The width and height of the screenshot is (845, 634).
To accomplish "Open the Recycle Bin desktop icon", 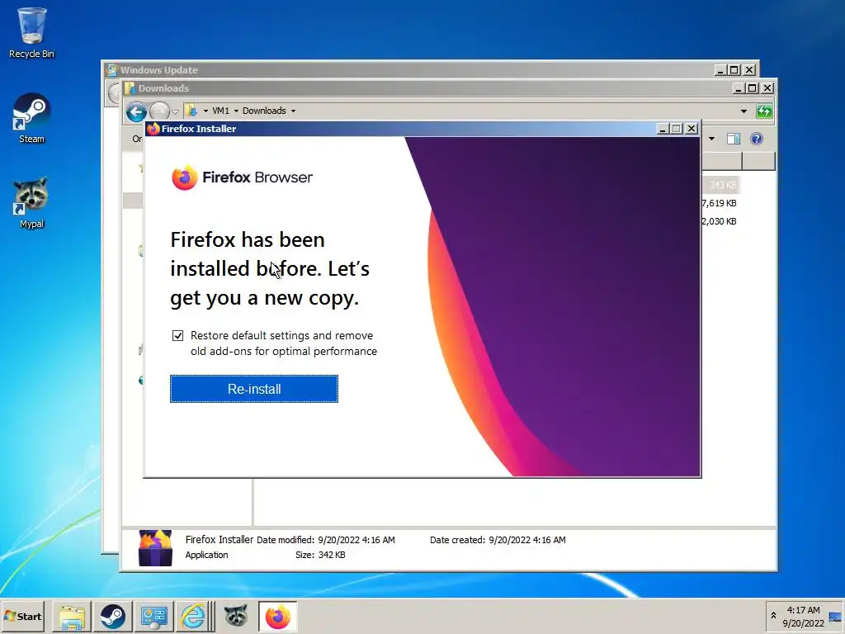I will pos(31,33).
